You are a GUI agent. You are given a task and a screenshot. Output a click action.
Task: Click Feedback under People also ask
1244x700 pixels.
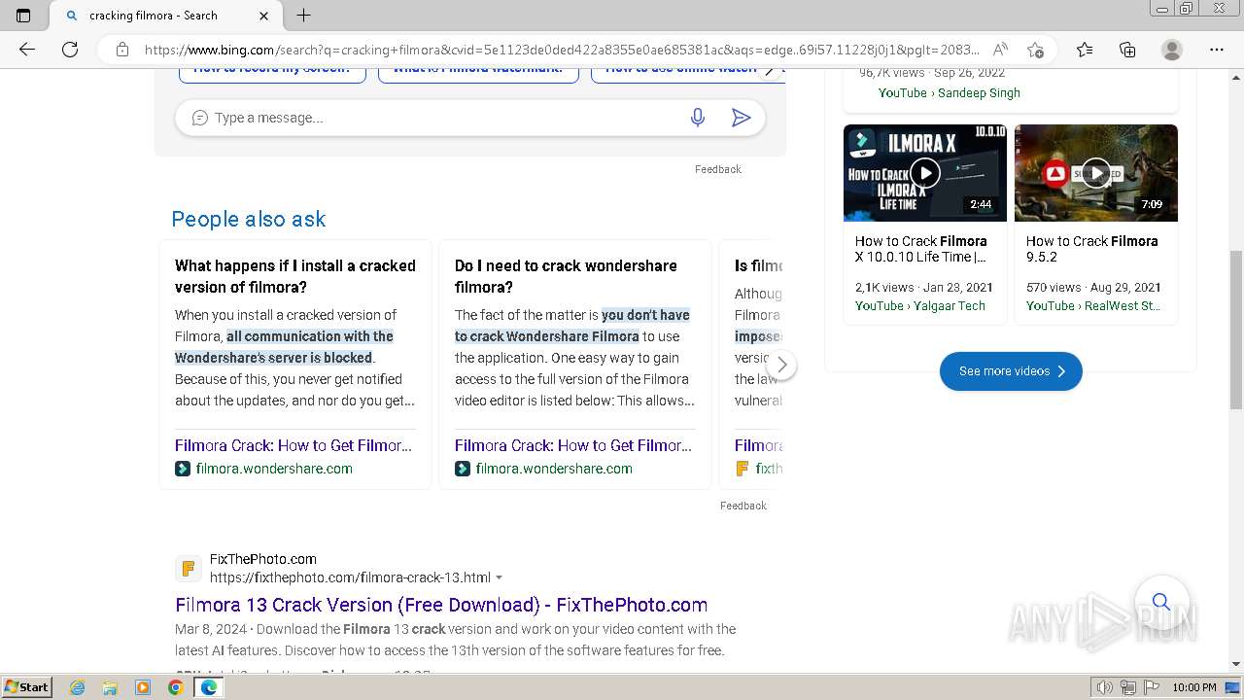point(743,506)
